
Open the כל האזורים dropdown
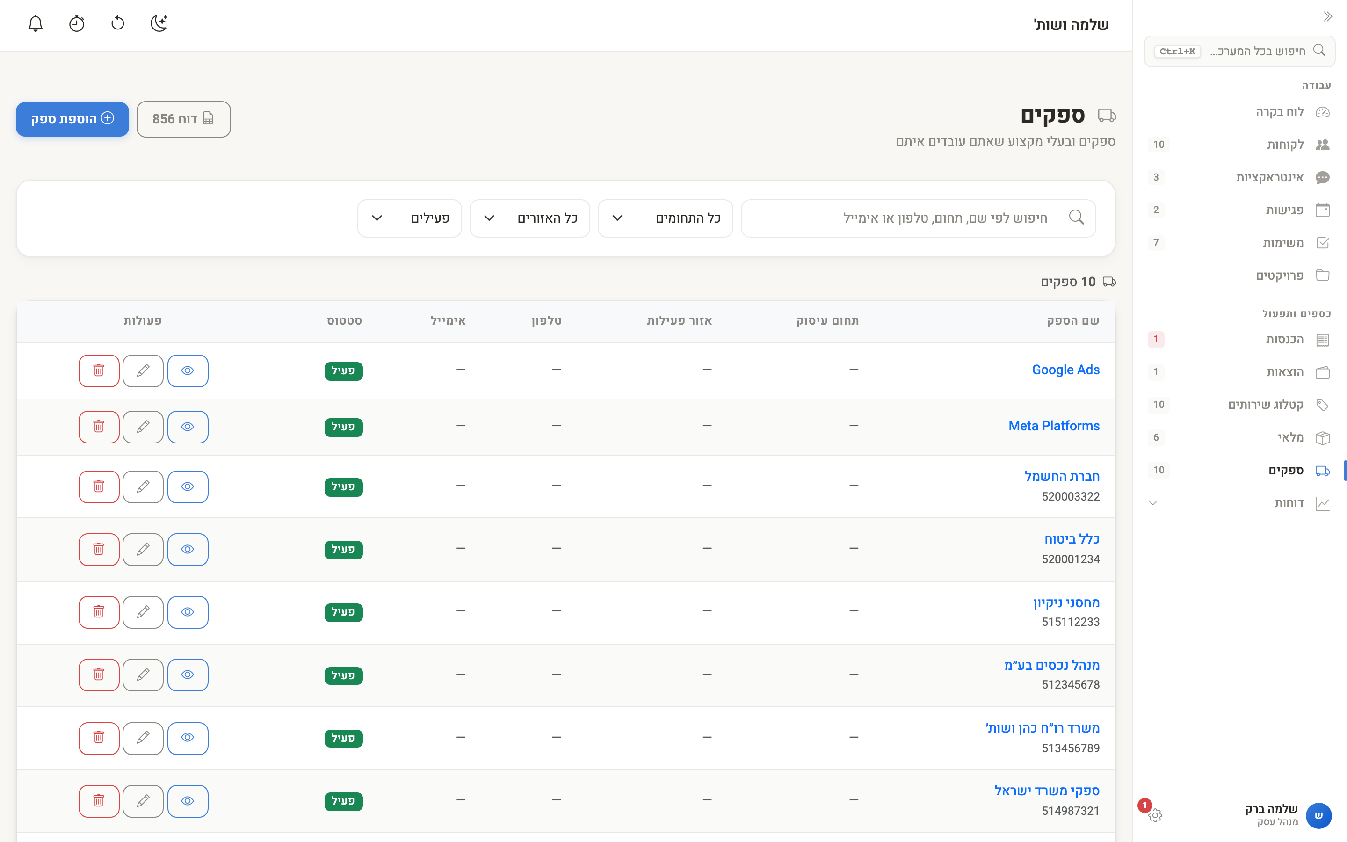[529, 218]
